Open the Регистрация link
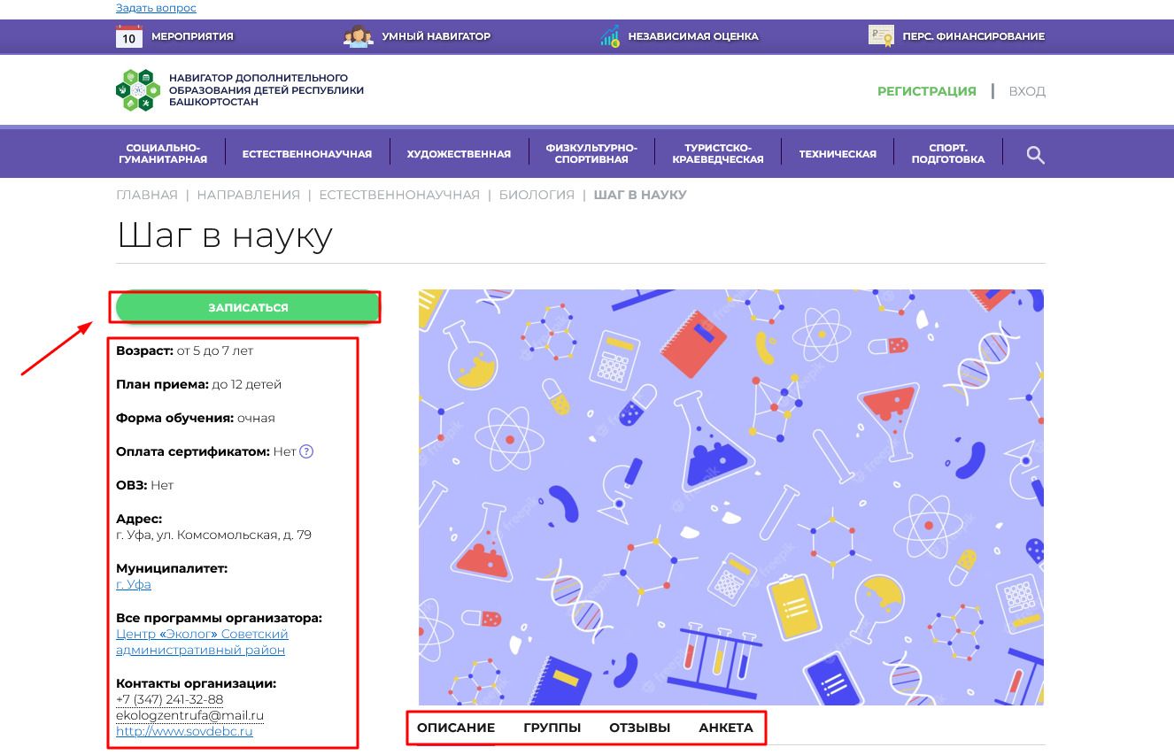 (926, 91)
